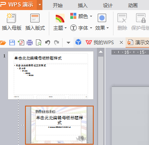The image size is (149, 145).
Task: Click the Insert Layout (插入版式) icon
Action: coord(35,18)
